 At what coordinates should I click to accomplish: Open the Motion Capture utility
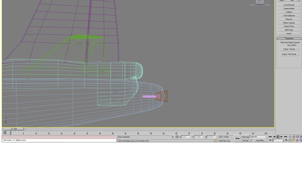pyautogui.click(x=289, y=23)
